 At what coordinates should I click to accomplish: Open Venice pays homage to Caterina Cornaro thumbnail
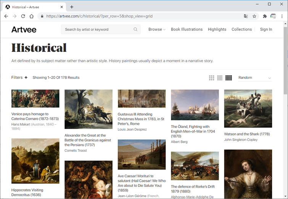coord(35,99)
